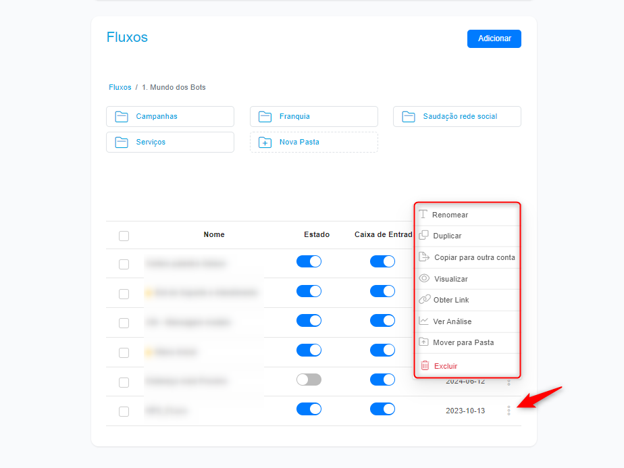Toggle the disabled gray Estado switch
The width and height of the screenshot is (624, 468).
point(309,380)
